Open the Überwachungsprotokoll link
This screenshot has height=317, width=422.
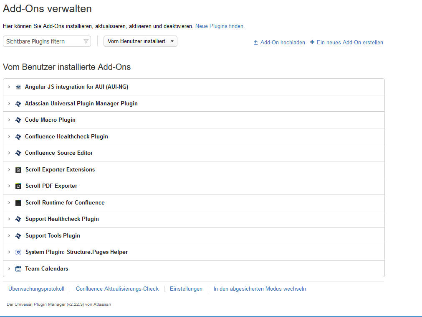coord(36,289)
